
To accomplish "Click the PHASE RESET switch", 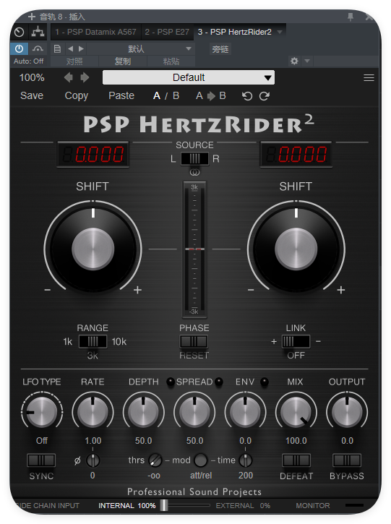I will [194, 342].
